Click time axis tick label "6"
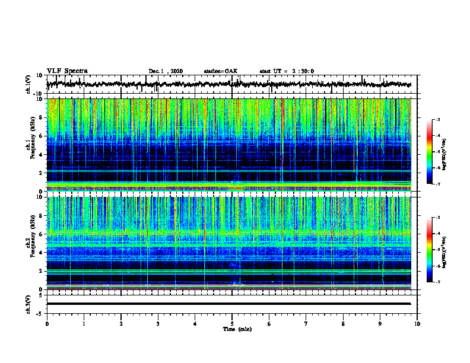The height and width of the screenshot is (363, 470). [x=269, y=324]
